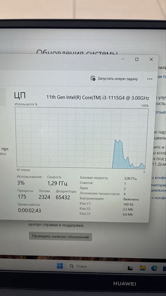
Task: Open Microsoft Edge from the taskbar
Action: pyautogui.click(x=155, y=268)
